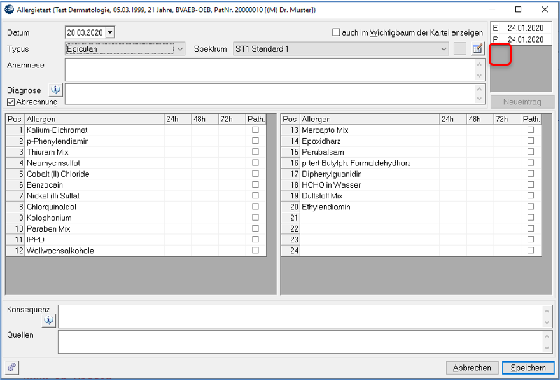Viewport: 560px width, 381px height.
Task: Click the 24h cell for Kalium-Dichromat
Action: [178, 130]
